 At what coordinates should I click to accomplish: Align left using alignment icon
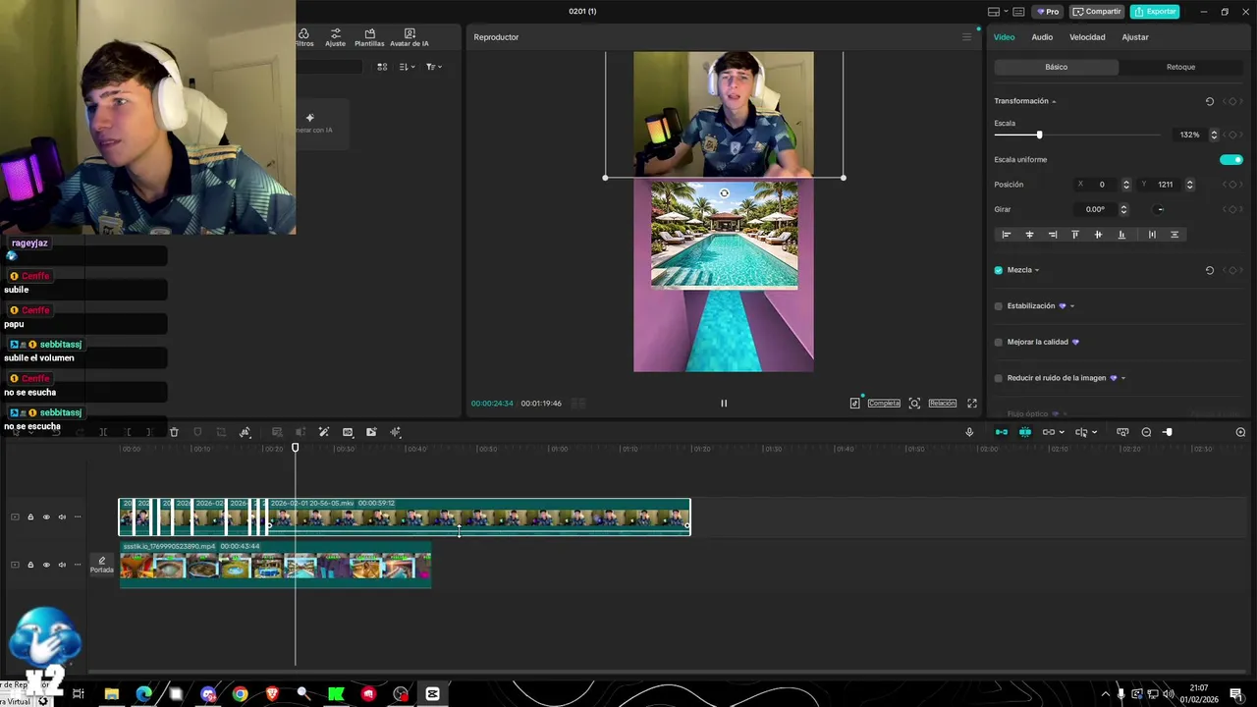tap(1006, 235)
